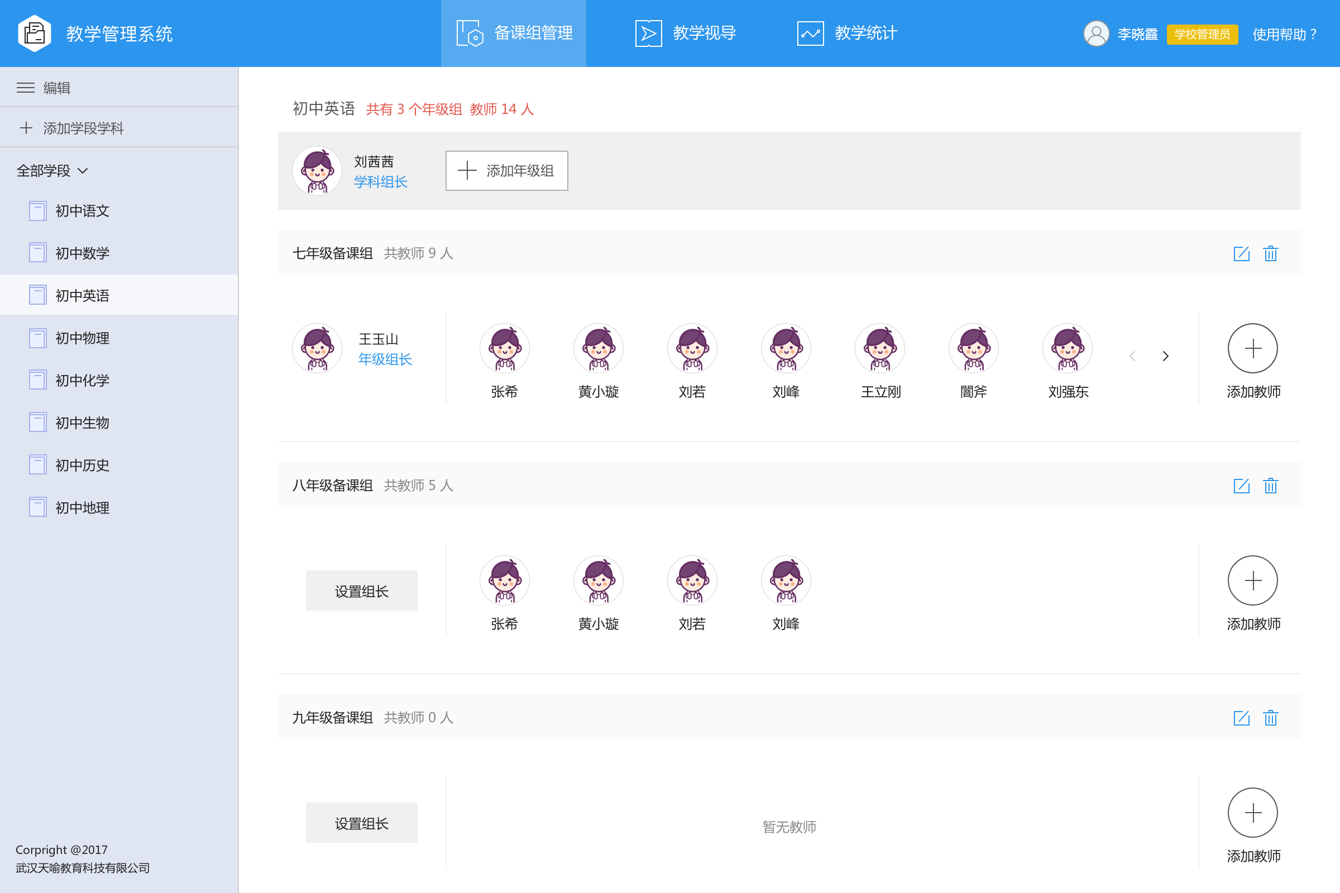Show previous teachers with left chevron
1340x893 pixels.
[1133, 356]
